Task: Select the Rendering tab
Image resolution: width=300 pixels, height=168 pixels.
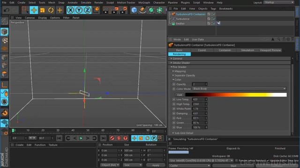Action: (180, 54)
